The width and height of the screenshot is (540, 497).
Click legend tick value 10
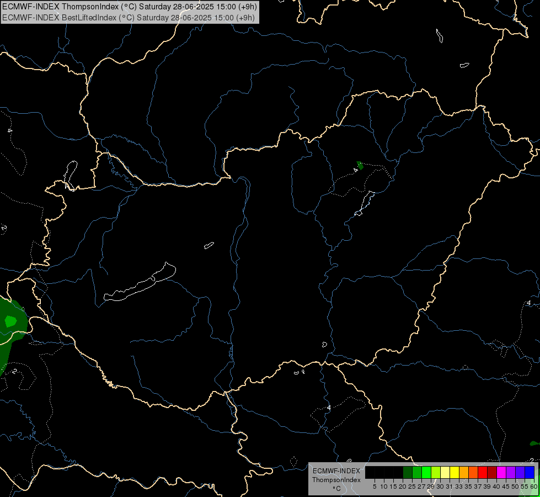point(384,487)
